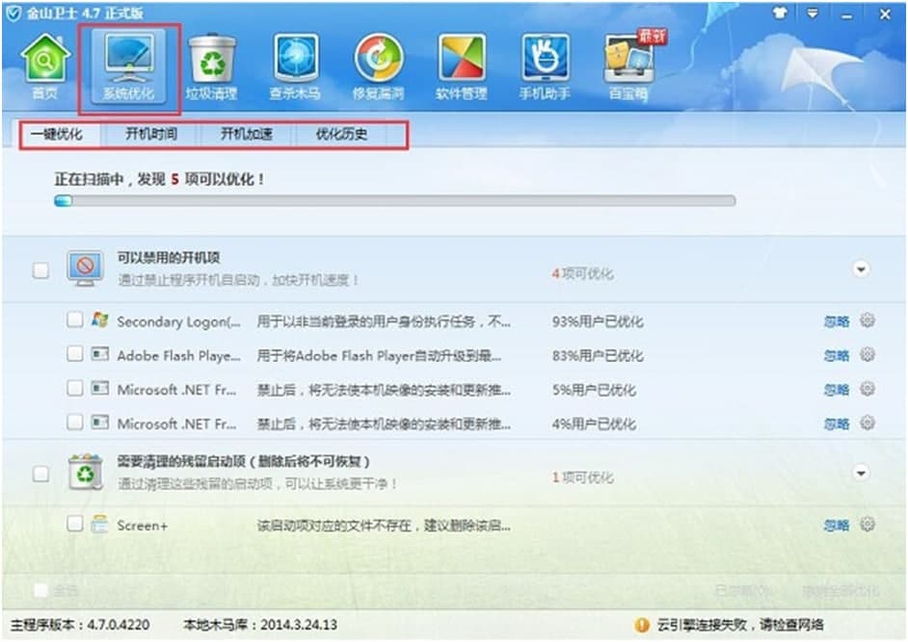Open the 查杀木马 trojan scan icon
908x642 pixels.
pos(295,66)
